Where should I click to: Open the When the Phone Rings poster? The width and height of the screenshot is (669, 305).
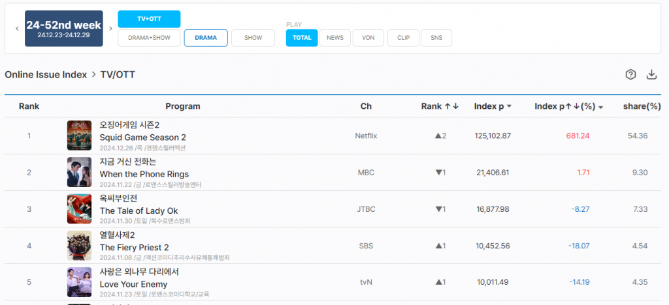pos(79,172)
